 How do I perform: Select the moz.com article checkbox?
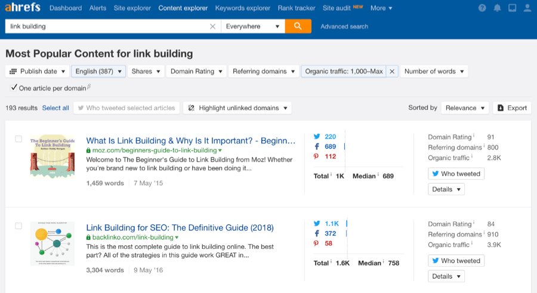pyautogui.click(x=18, y=139)
